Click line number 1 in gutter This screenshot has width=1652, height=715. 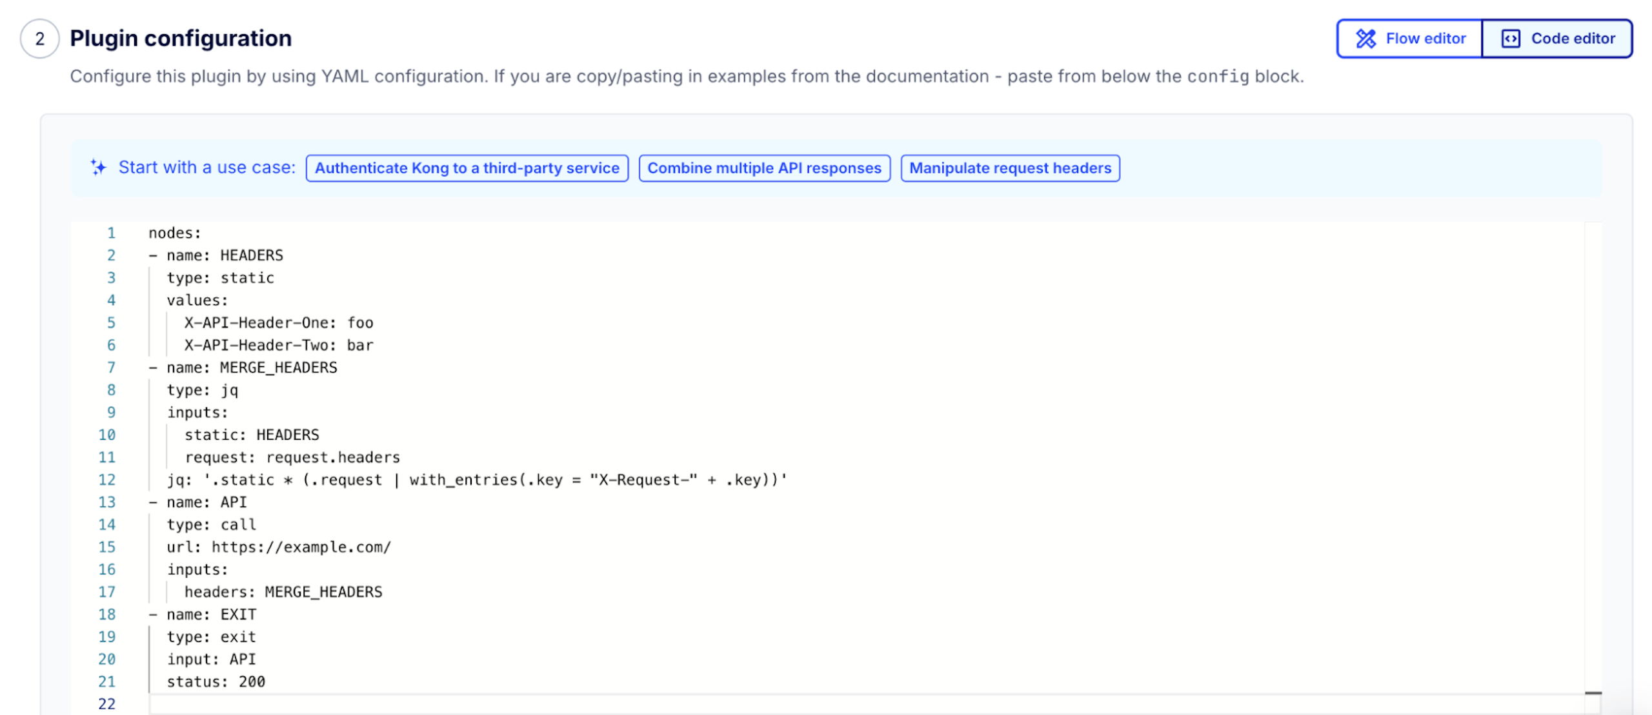click(x=111, y=233)
